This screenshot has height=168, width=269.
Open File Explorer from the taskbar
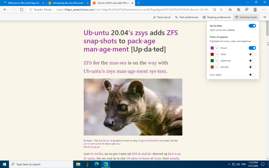[79, 164]
